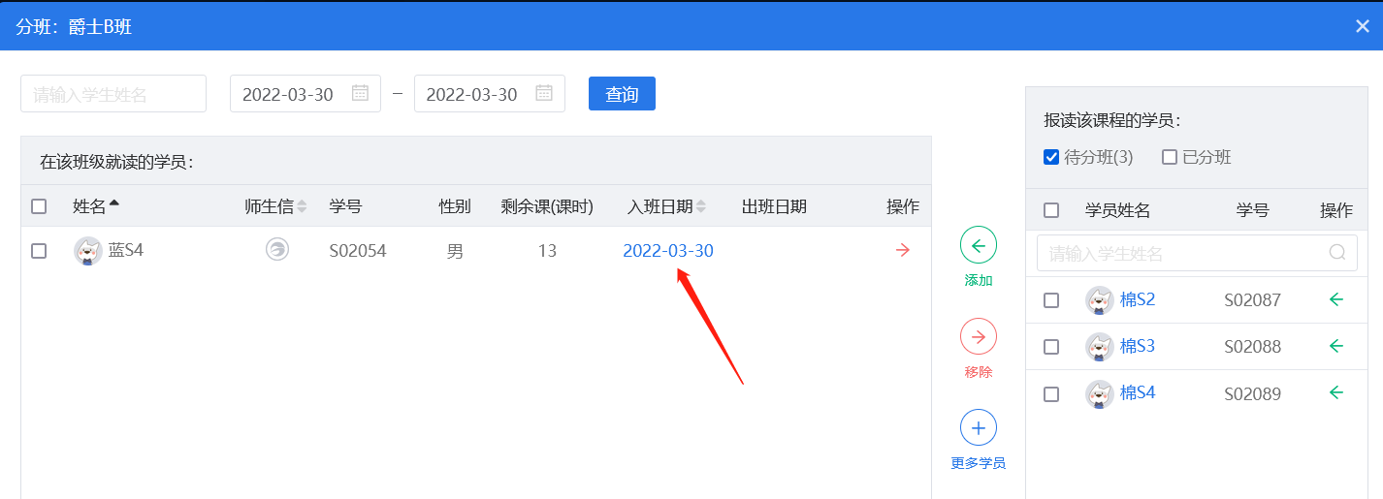Check the box for 棉S3

click(1051, 347)
